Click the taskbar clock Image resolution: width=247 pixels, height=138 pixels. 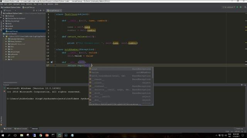point(236,135)
